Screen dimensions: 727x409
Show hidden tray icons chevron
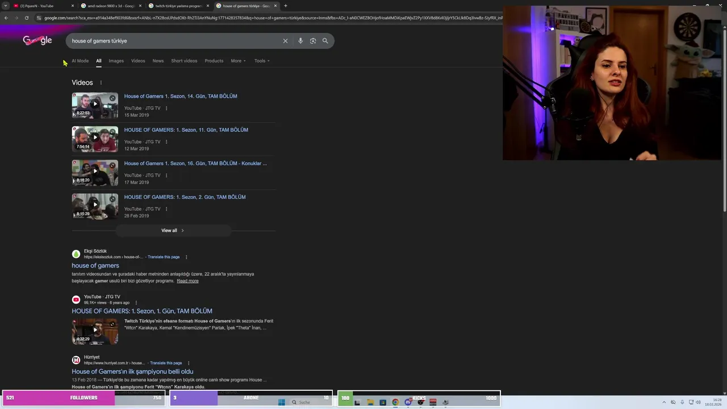(x=665, y=402)
